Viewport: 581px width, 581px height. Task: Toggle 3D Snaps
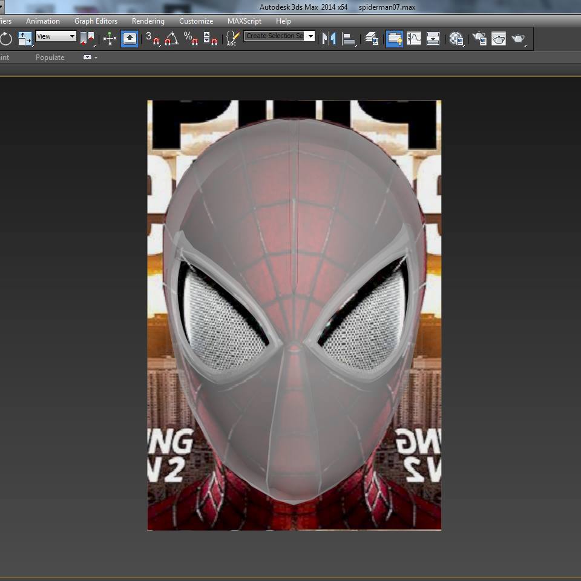(153, 39)
